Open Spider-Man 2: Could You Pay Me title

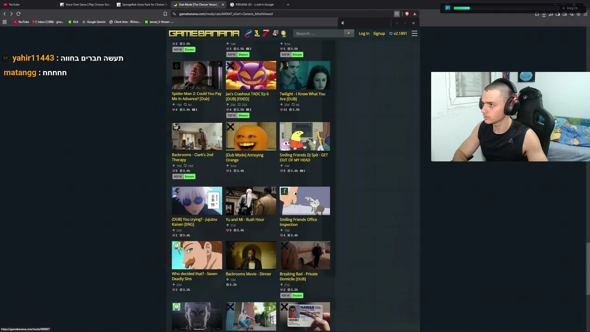click(x=197, y=96)
